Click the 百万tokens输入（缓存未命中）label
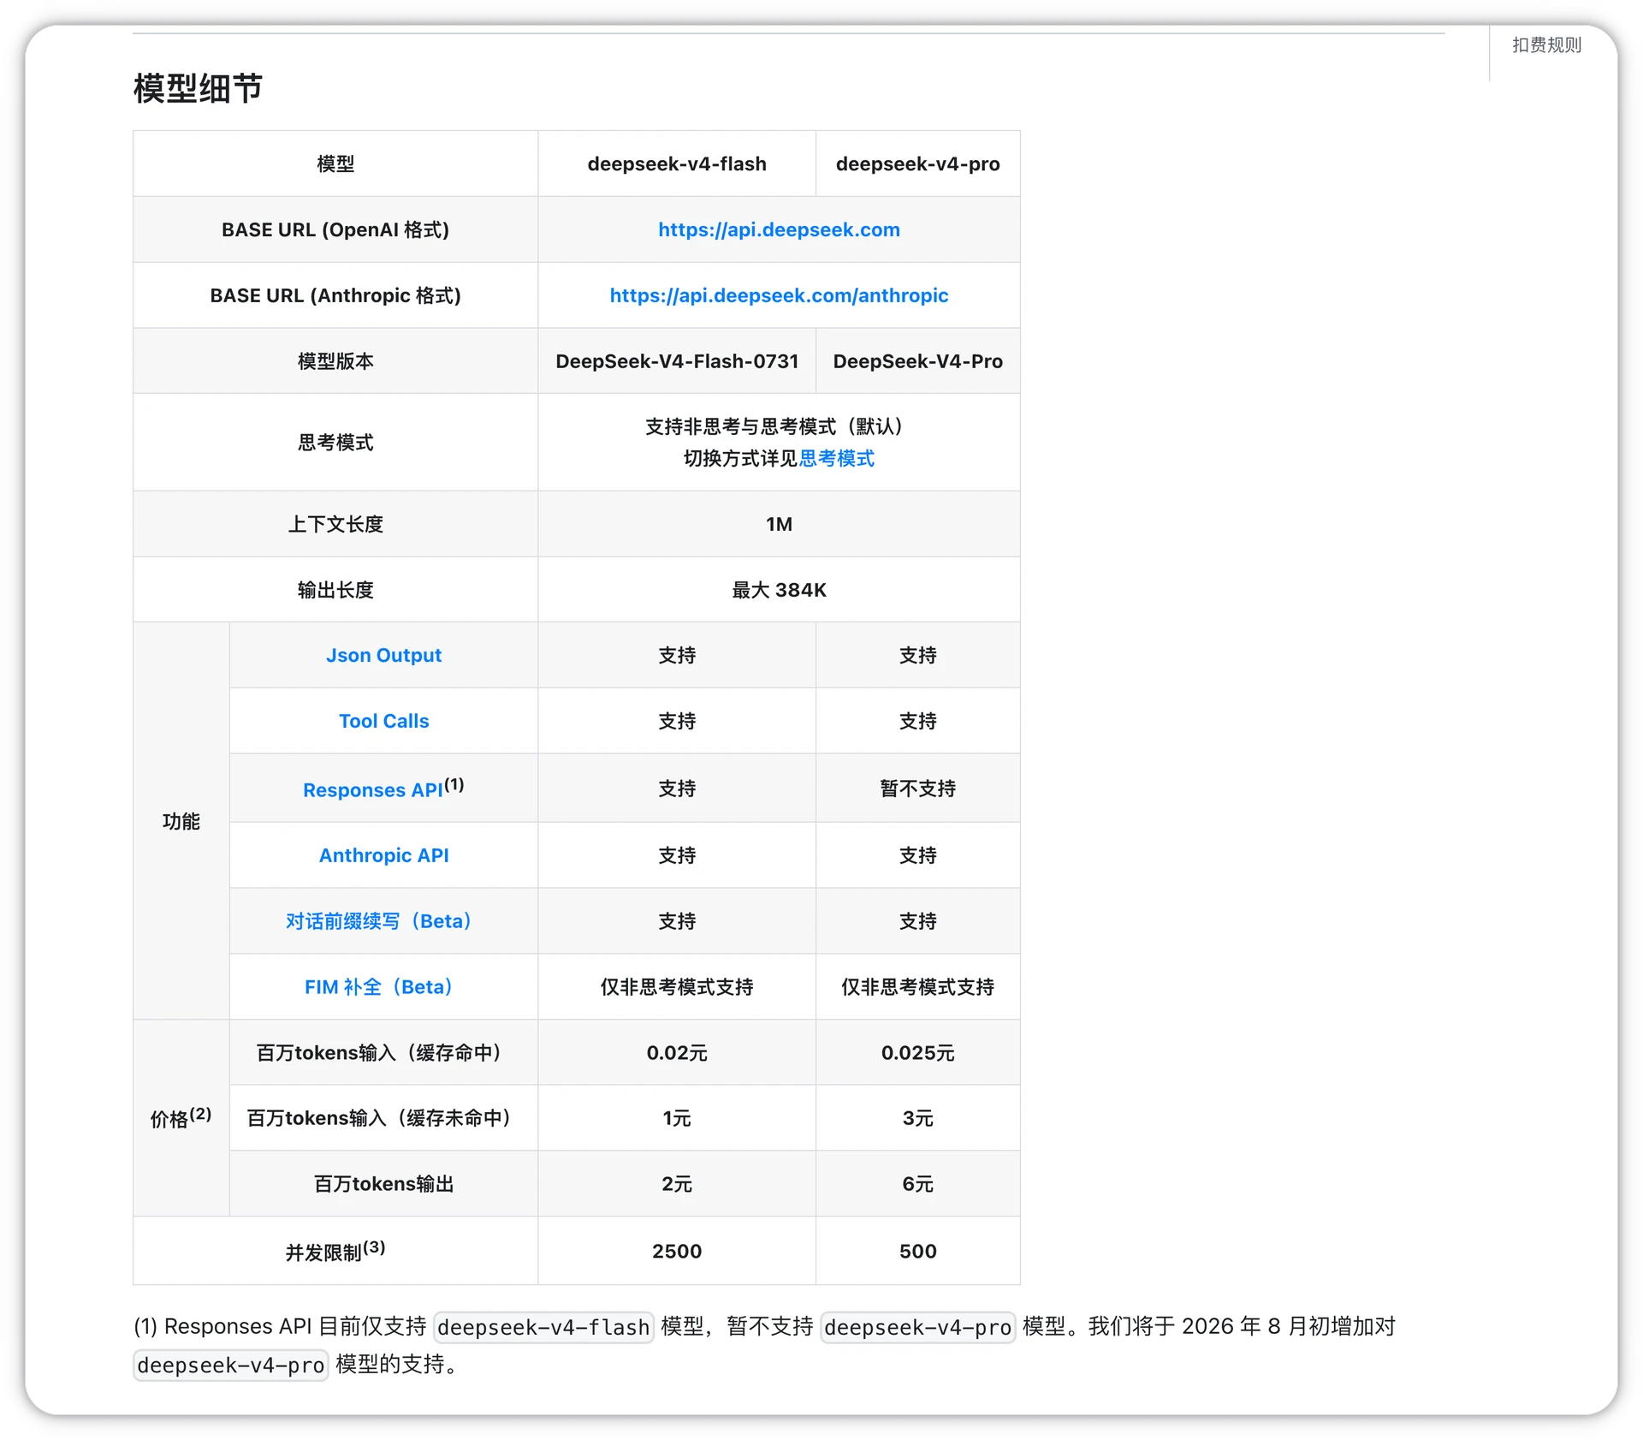This screenshot has height=1440, width=1643. [383, 1118]
